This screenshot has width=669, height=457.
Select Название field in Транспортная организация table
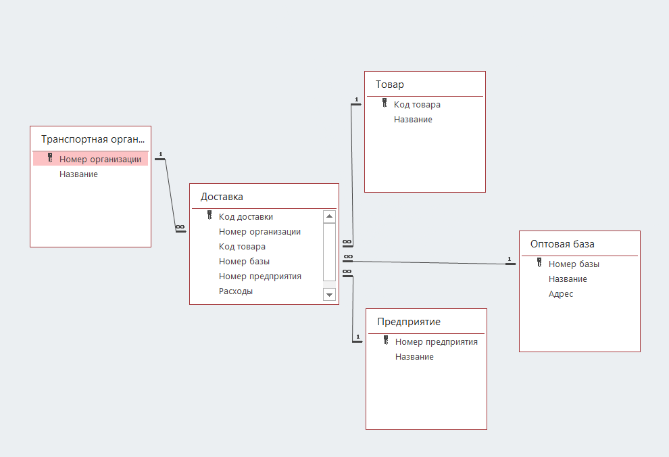coord(78,174)
